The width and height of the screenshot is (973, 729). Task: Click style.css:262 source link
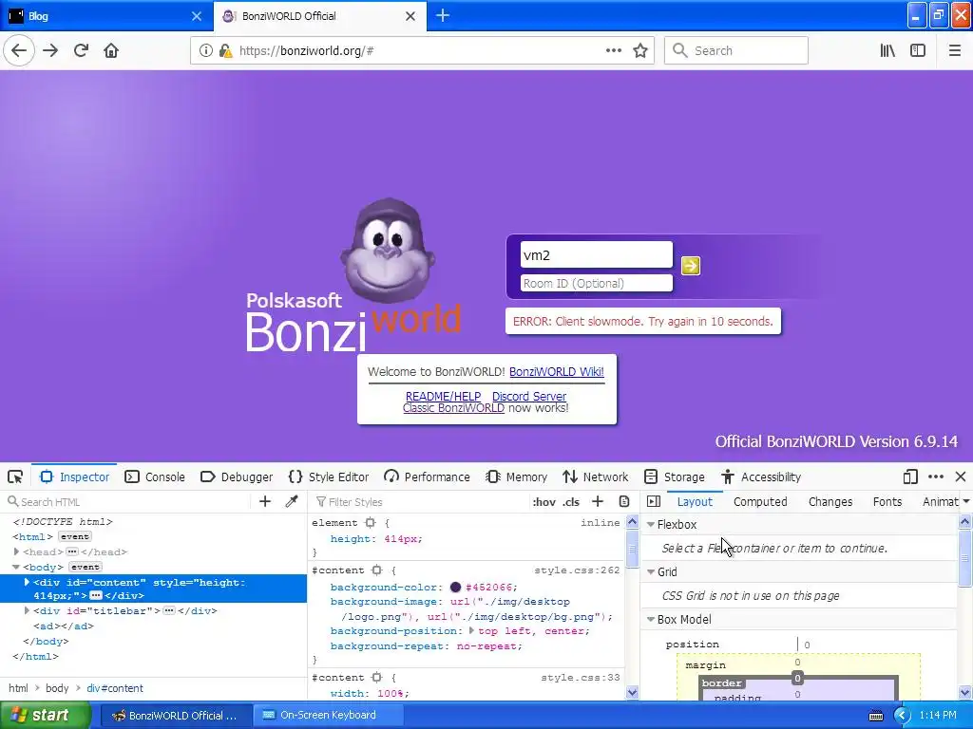pyautogui.click(x=577, y=570)
